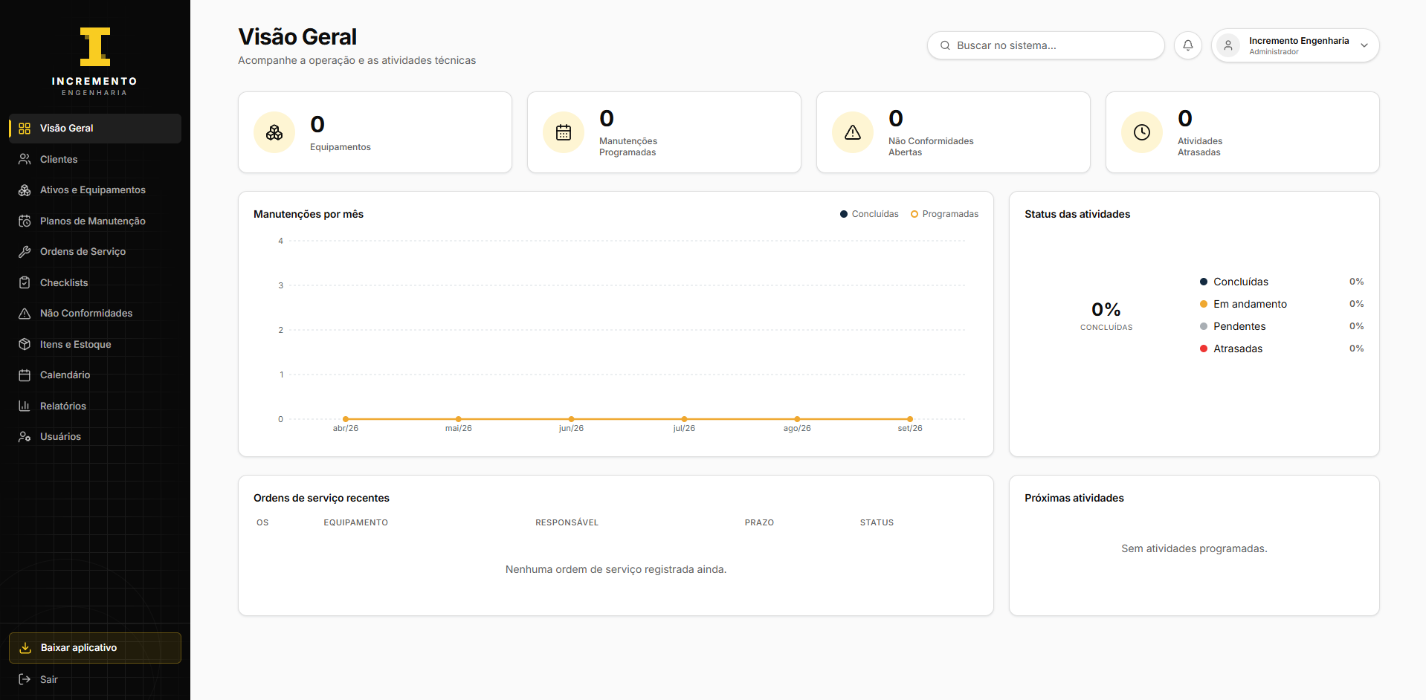Click the RESPONSÁVEL column header
Screen dimensions: 1426x700
point(567,522)
